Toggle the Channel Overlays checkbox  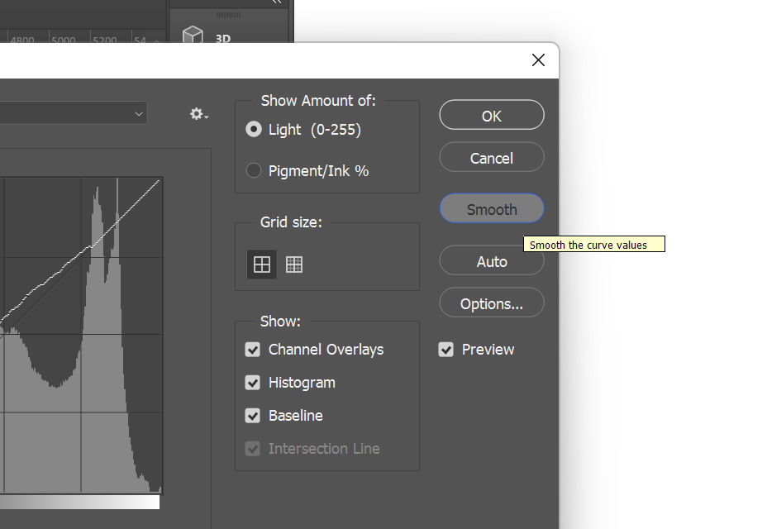(x=253, y=350)
